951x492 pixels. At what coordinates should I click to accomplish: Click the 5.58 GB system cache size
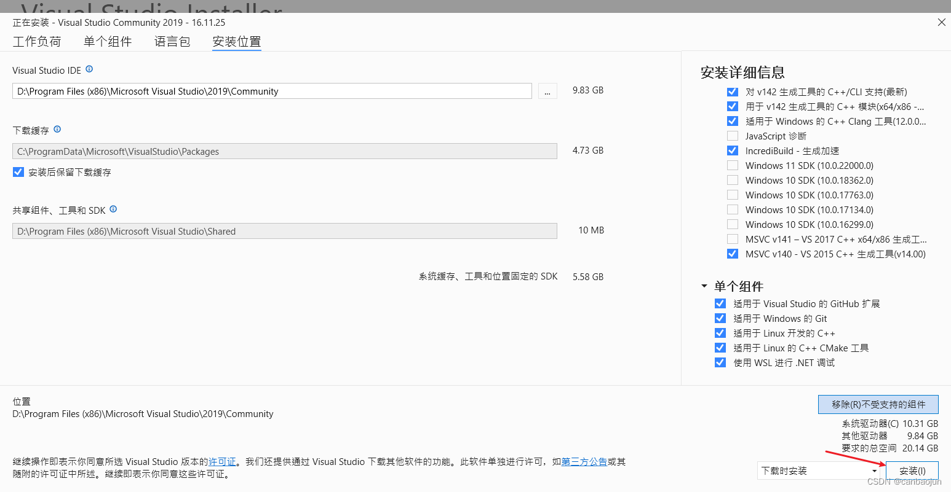coord(588,277)
